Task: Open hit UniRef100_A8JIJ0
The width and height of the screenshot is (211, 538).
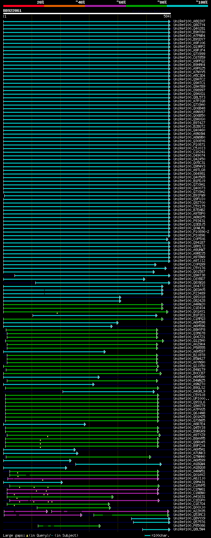Action: point(189,478)
